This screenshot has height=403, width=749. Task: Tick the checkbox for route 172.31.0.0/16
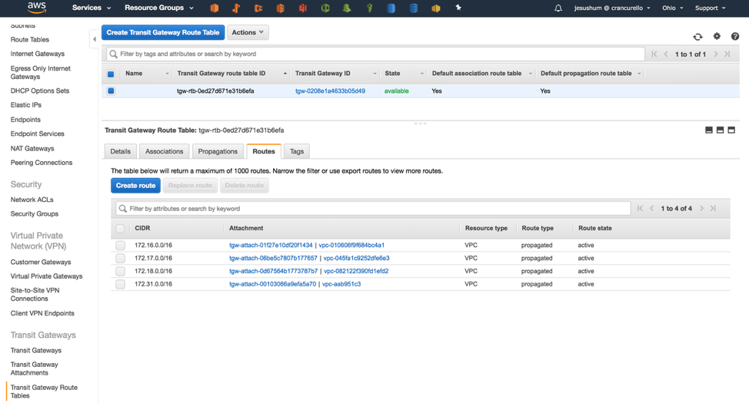(120, 284)
